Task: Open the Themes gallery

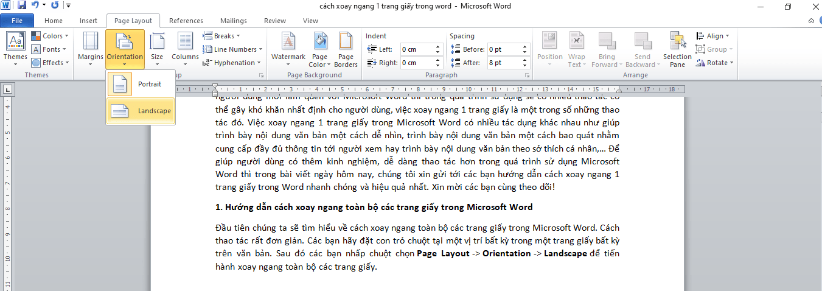Action: pyautogui.click(x=15, y=49)
